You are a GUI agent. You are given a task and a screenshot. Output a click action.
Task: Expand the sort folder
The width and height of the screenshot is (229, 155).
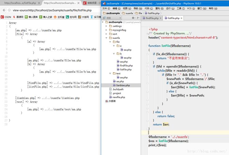pyautogui.click(x=106, y=34)
